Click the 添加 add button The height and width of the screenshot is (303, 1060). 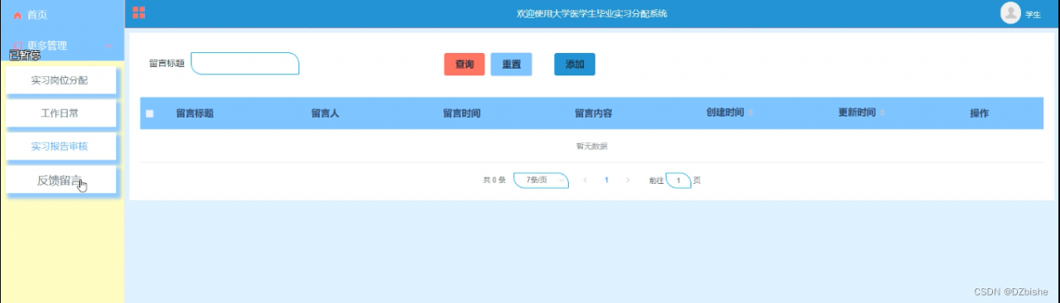575,64
